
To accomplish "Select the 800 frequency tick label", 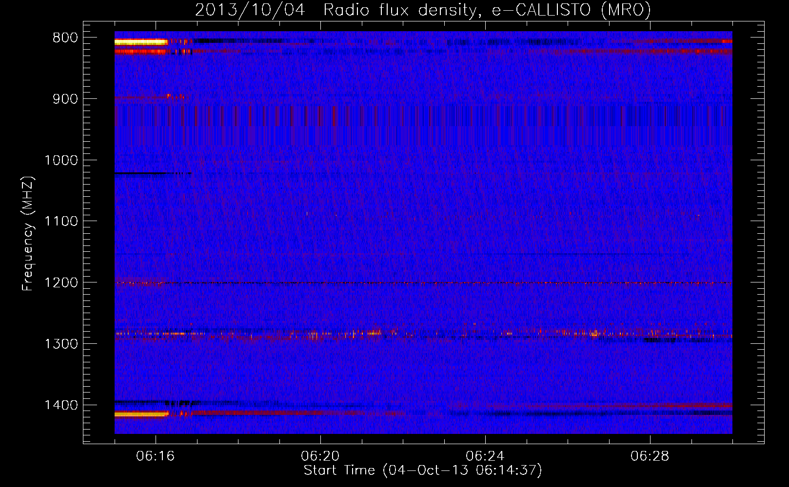I will tap(65, 38).
